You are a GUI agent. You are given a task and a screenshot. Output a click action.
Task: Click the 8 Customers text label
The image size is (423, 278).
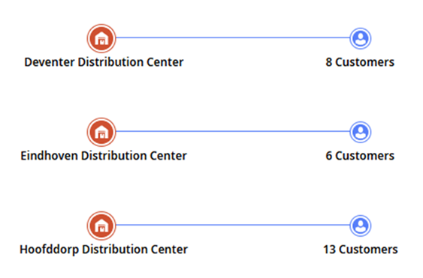pyautogui.click(x=360, y=62)
